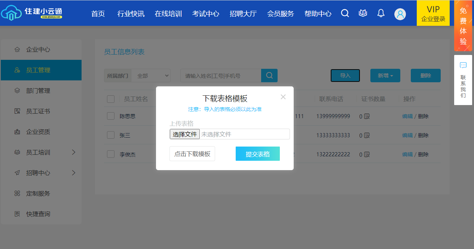Open 部门管理 in the sidebar
The image size is (474, 249).
pyautogui.click(x=38, y=91)
